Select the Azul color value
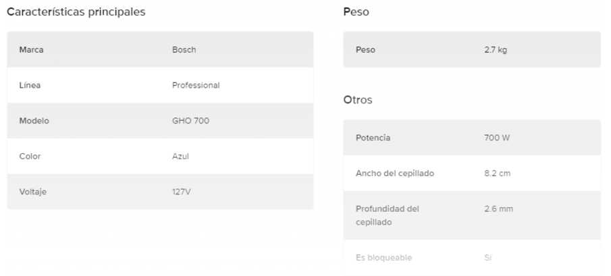The width and height of the screenshot is (611, 276). (180, 157)
